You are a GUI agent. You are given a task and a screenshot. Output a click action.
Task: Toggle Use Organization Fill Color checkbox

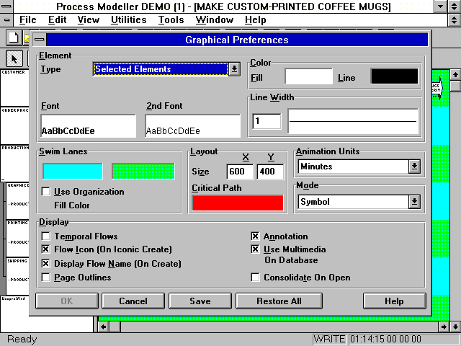(x=46, y=192)
